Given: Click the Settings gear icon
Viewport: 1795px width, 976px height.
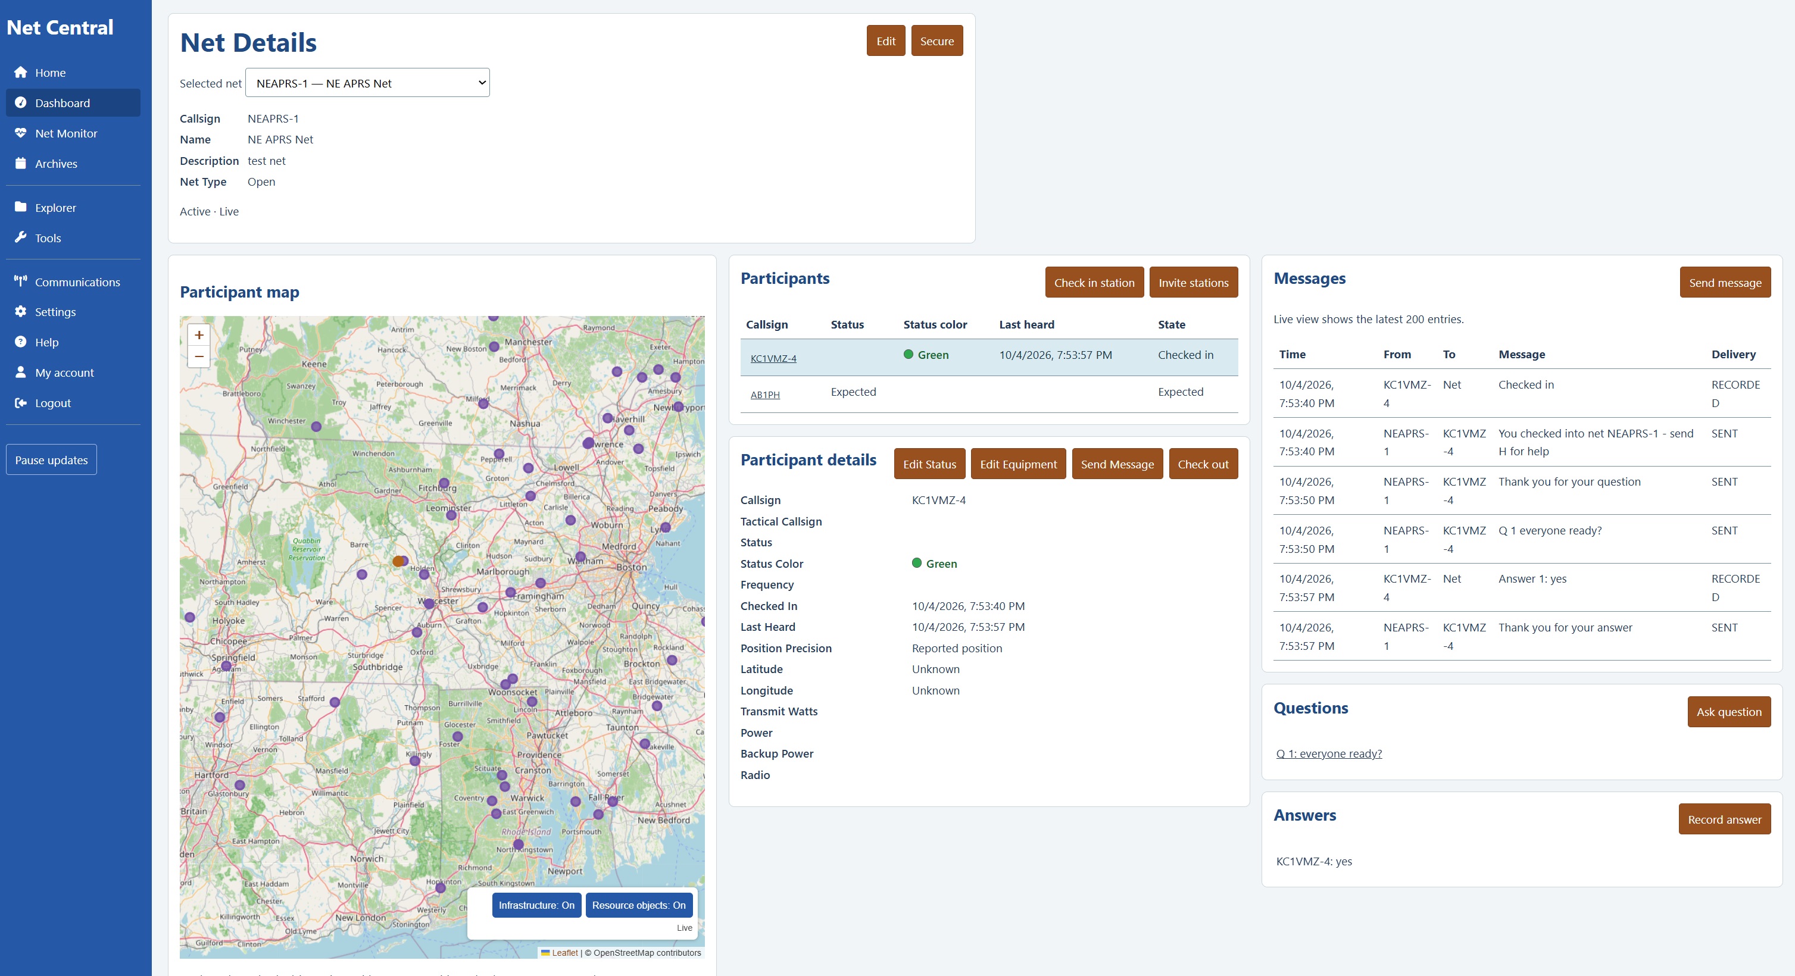Looking at the screenshot, I should point(20,311).
